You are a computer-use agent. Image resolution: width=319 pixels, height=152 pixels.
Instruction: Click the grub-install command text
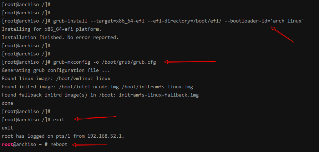(70, 21)
